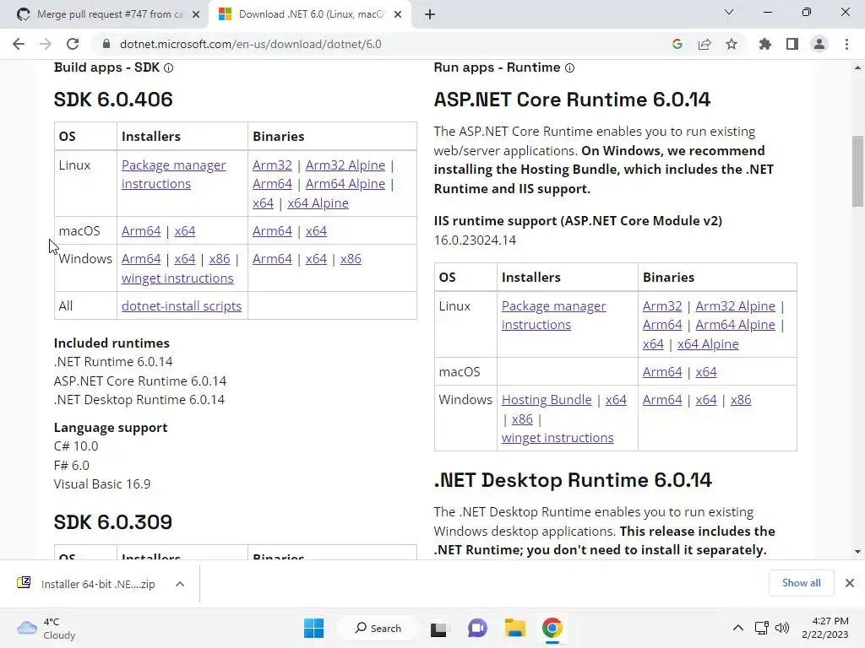The image size is (865, 648).
Task: Close the Merge pull request tab
Action: tap(196, 14)
